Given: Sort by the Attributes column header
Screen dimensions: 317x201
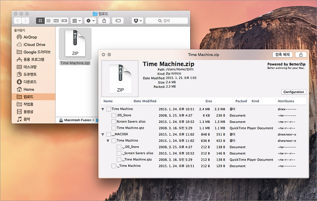Looking at the screenshot, I should [x=286, y=101].
